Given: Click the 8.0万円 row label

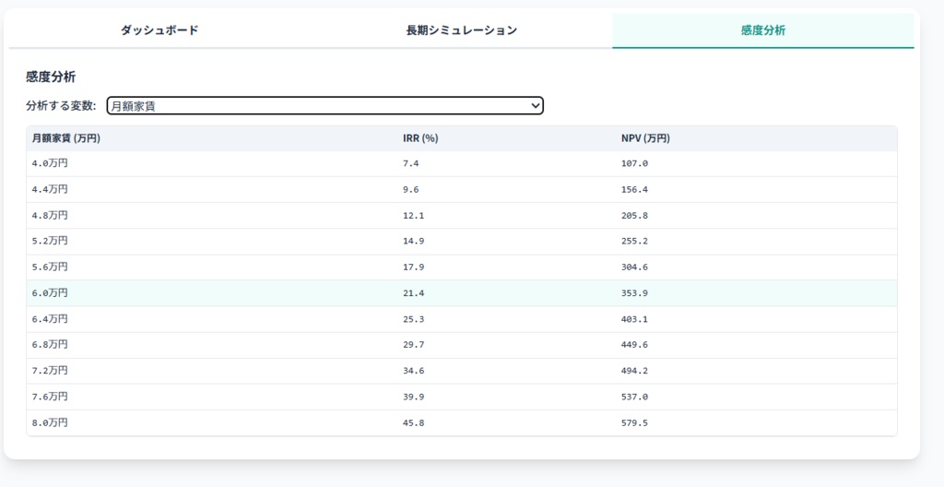Looking at the screenshot, I should coord(50,422).
